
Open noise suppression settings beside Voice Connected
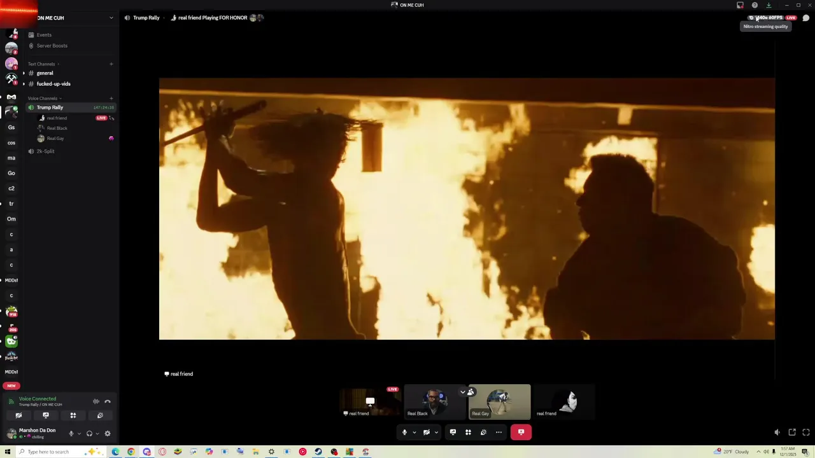point(96,401)
